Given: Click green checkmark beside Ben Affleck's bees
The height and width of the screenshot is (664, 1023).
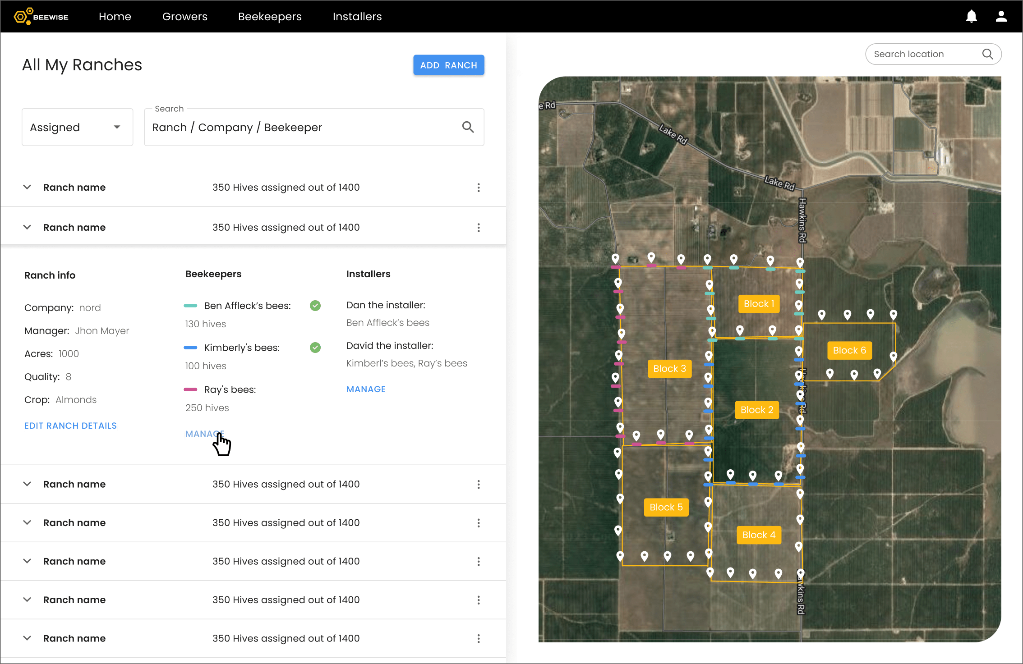Looking at the screenshot, I should tap(315, 306).
